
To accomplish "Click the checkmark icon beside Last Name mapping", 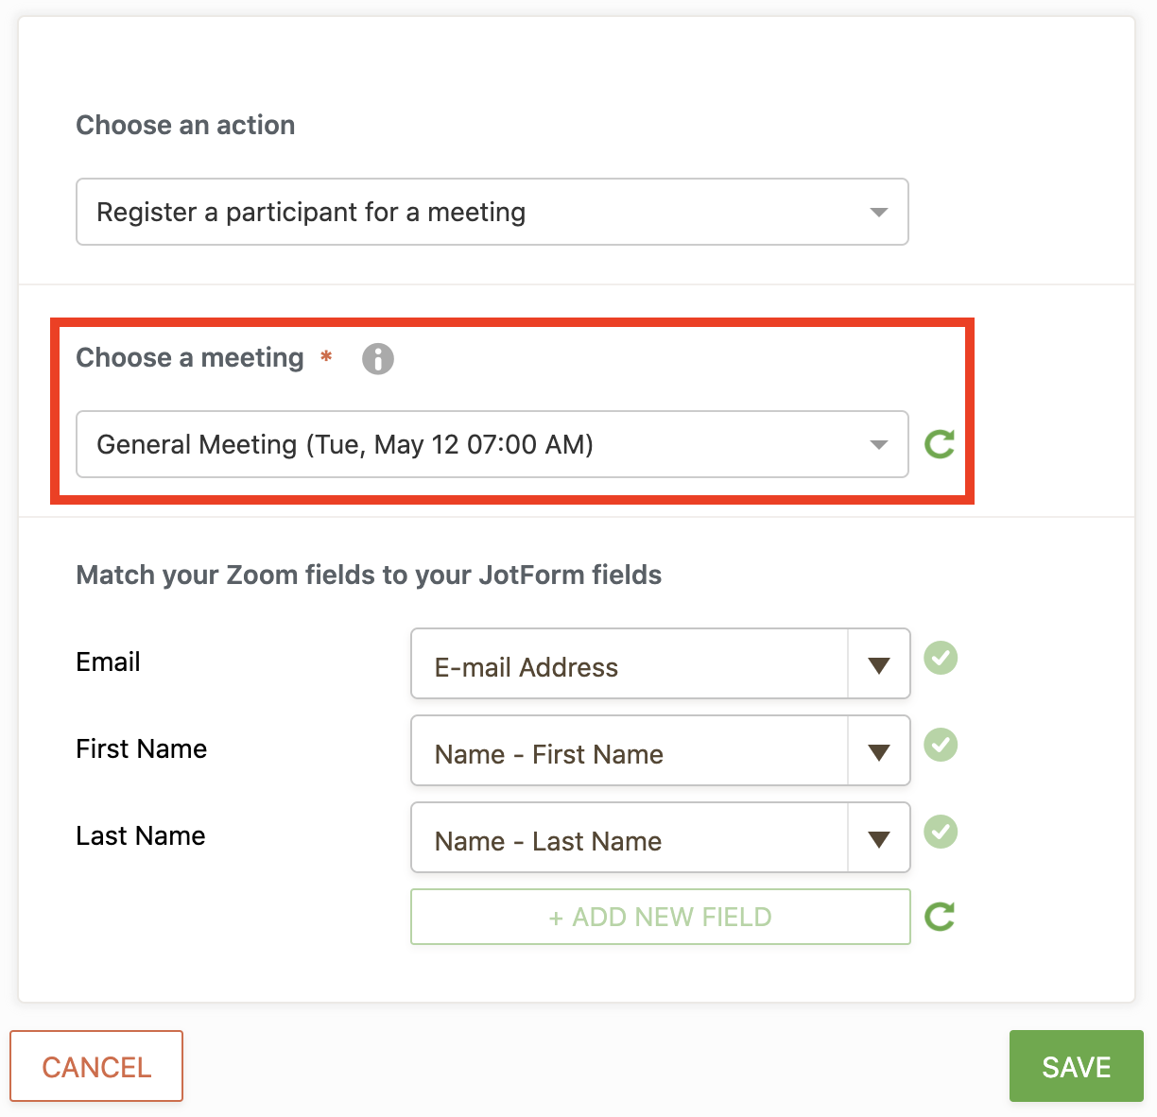I will [941, 832].
